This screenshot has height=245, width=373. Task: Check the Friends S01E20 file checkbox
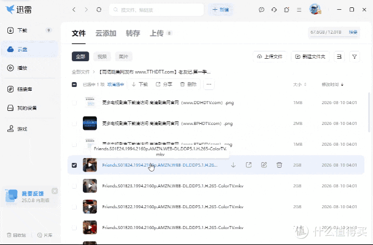[74, 227]
